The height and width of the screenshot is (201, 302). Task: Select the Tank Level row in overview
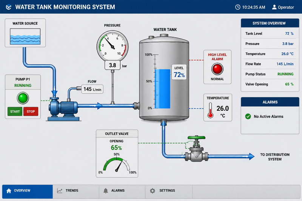click(269, 34)
